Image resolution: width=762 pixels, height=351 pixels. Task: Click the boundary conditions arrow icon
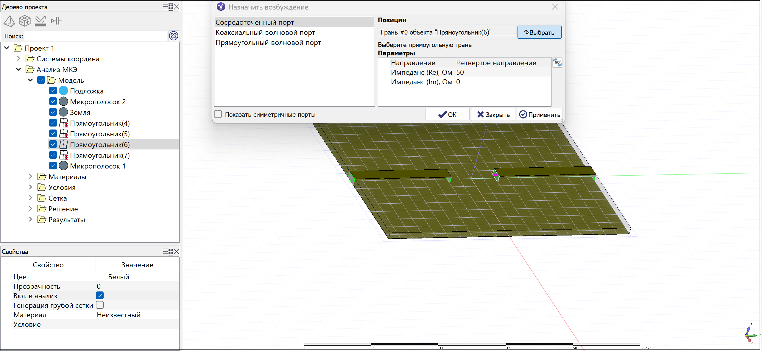pyautogui.click(x=40, y=21)
